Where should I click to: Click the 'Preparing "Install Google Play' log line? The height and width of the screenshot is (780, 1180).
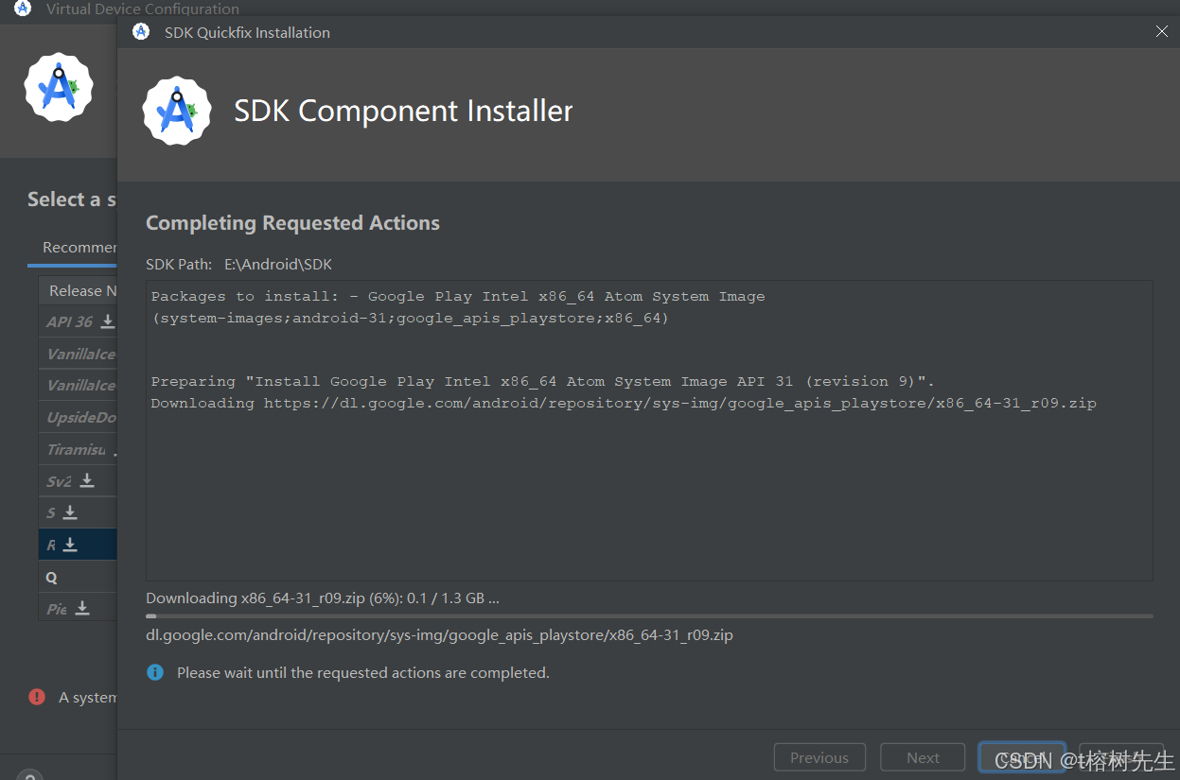pyautogui.click(x=543, y=381)
